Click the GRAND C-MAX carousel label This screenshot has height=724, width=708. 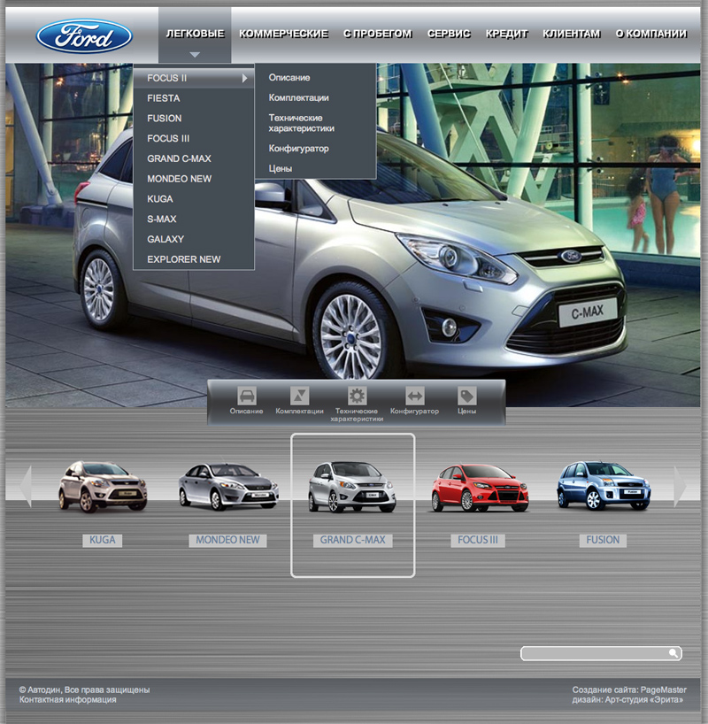tap(353, 540)
